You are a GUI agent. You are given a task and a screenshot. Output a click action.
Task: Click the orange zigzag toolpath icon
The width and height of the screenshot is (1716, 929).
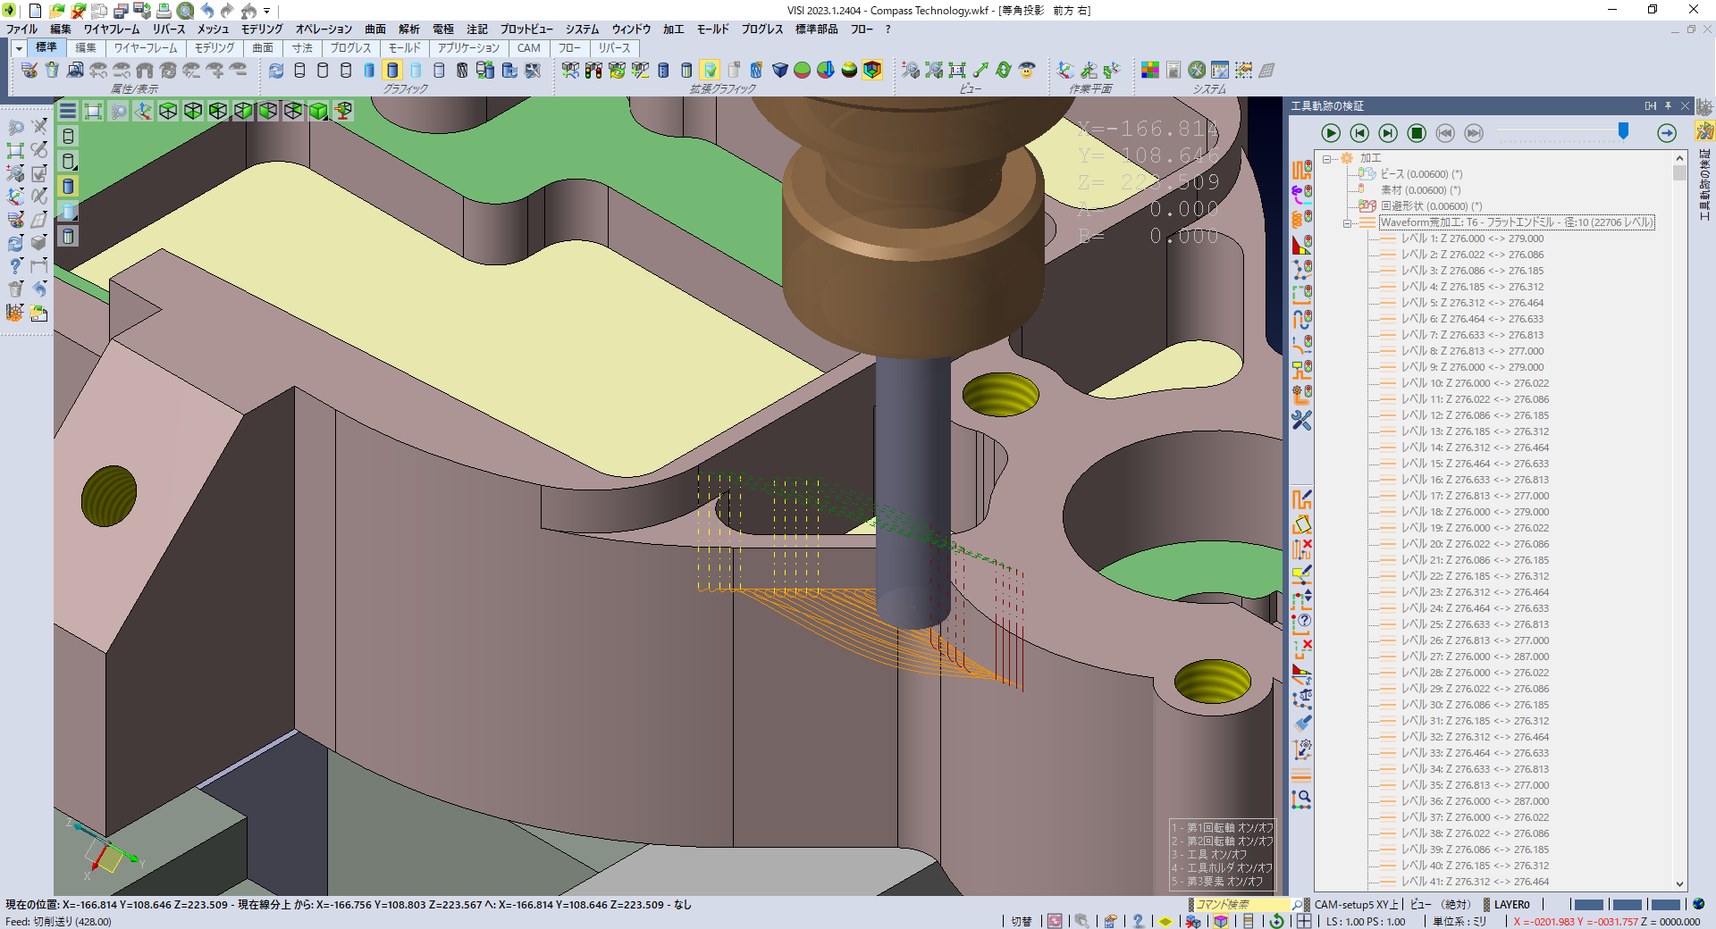click(x=1302, y=170)
